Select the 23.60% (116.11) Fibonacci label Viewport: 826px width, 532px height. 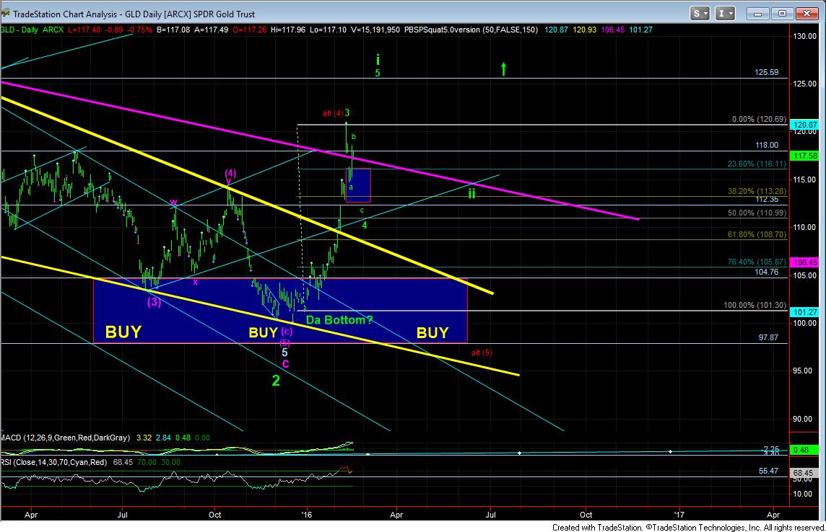(x=757, y=164)
